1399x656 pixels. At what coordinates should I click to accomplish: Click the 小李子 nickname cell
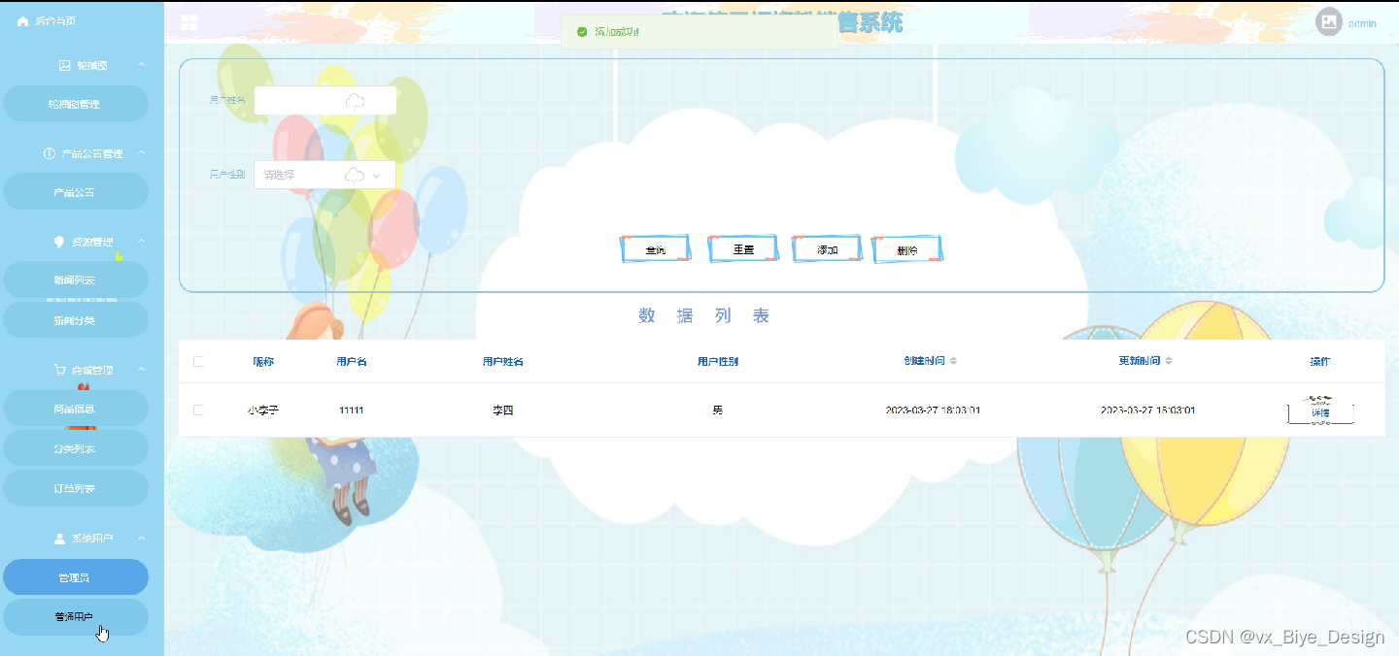[263, 410]
